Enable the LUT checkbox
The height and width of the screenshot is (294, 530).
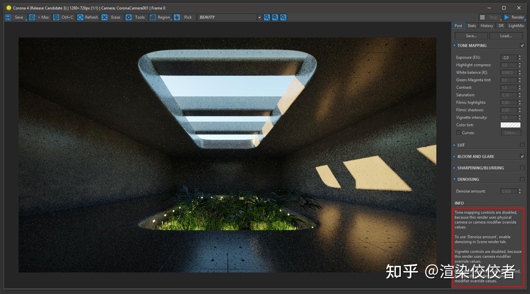pos(522,145)
